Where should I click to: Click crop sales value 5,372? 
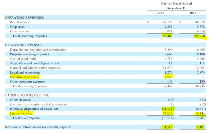(201, 27)
